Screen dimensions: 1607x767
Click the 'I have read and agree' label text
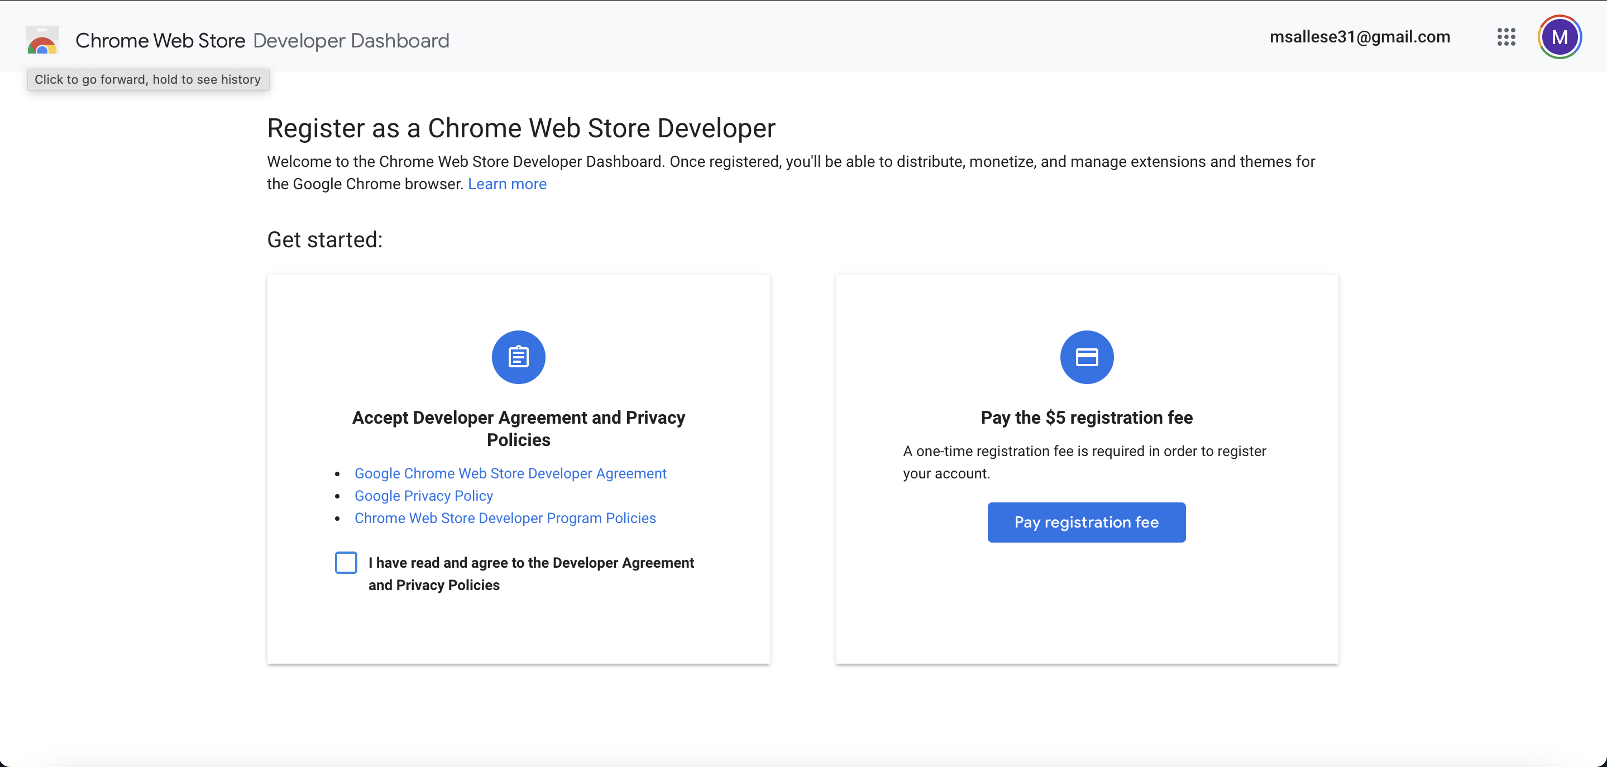pyautogui.click(x=531, y=574)
